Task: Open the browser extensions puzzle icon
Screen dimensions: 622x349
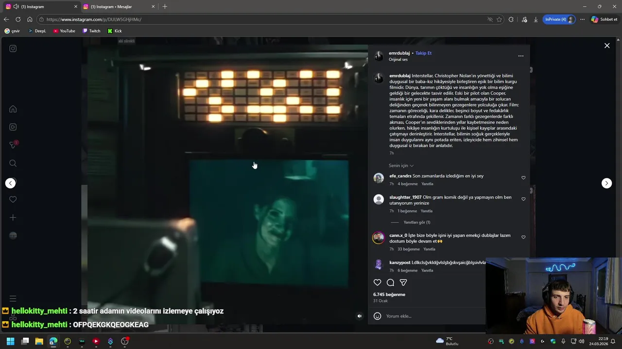Action: coord(511,19)
